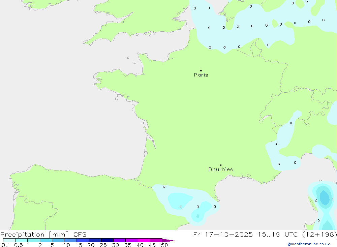Click the Dourbies city label

(221, 169)
